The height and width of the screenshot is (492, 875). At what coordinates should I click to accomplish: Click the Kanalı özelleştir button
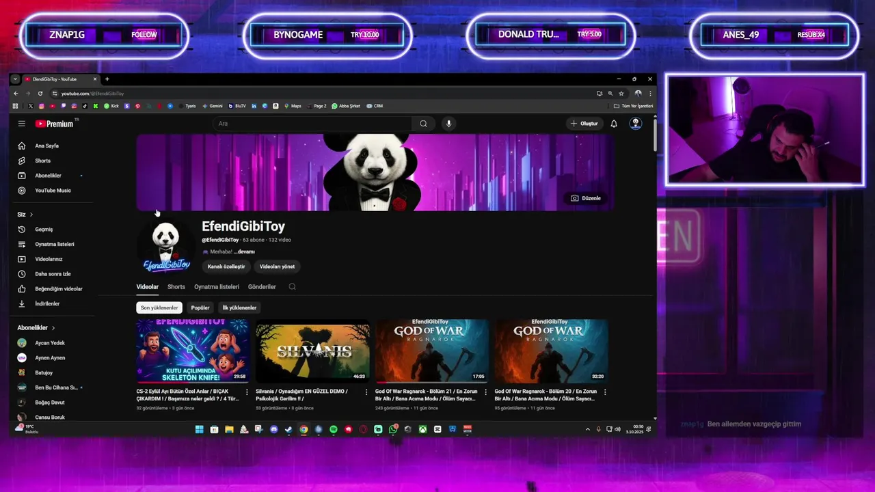226,266
